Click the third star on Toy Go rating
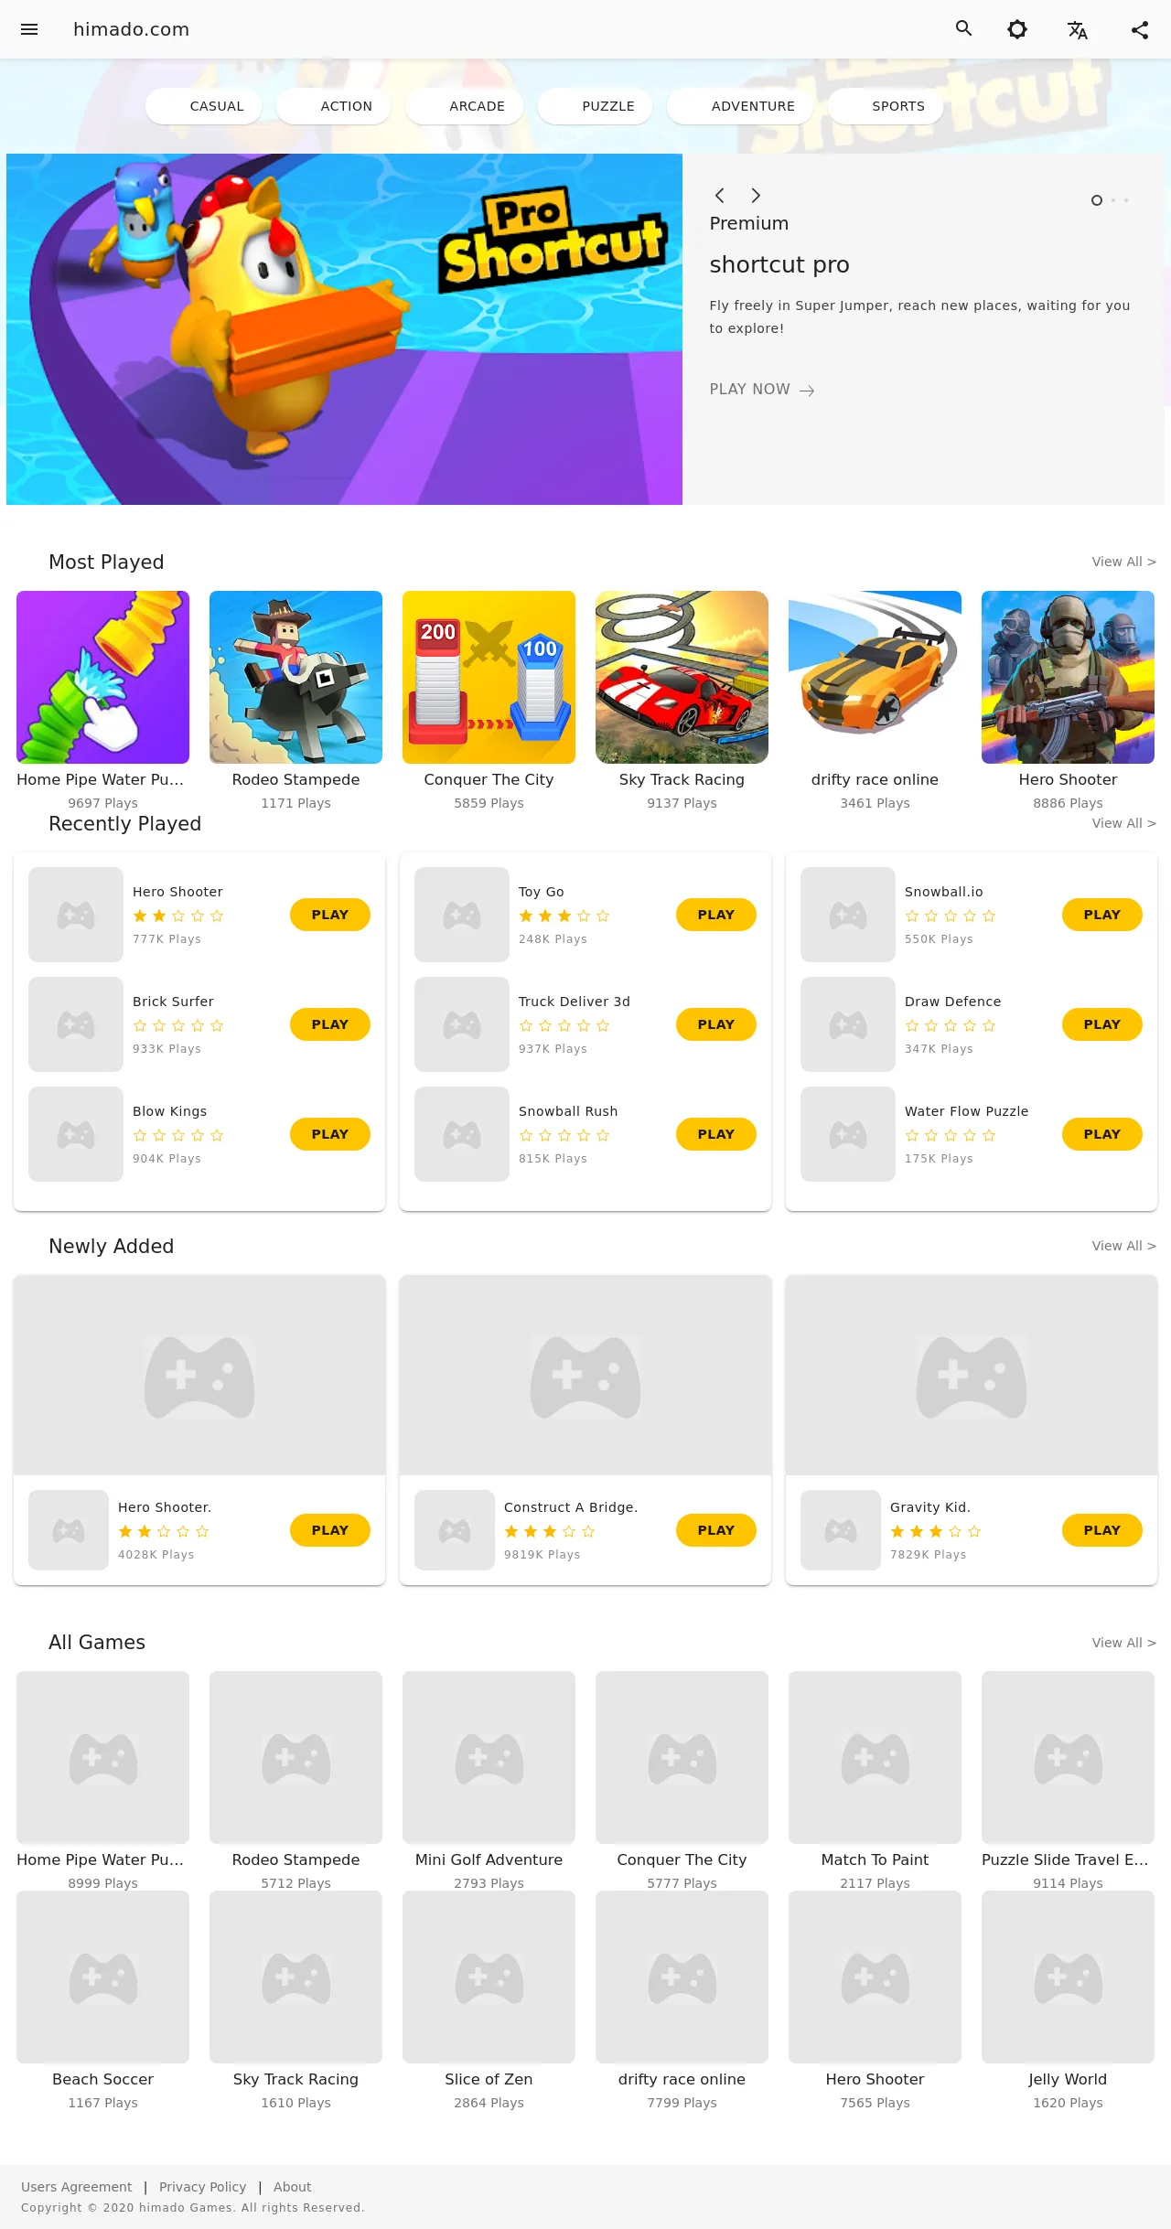The width and height of the screenshot is (1171, 2229). click(564, 916)
